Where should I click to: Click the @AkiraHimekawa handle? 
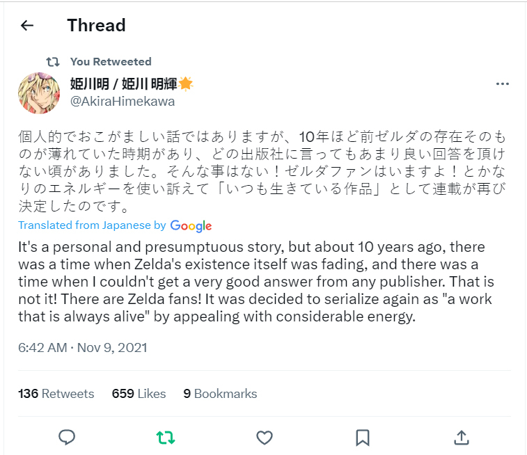coord(122,102)
